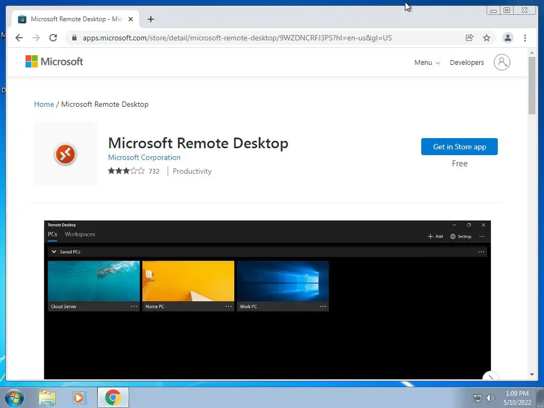This screenshot has width=544, height=408.
Task: Click the Workspaces tab in screenshot
Action: [80, 234]
